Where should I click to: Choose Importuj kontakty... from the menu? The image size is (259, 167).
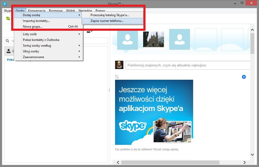point(49,21)
